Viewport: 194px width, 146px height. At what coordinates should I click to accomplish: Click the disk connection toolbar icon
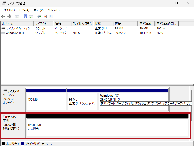(39, 17)
